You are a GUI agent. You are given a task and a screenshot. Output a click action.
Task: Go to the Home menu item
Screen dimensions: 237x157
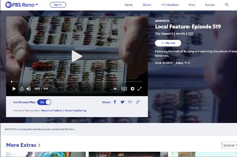[128, 5]
